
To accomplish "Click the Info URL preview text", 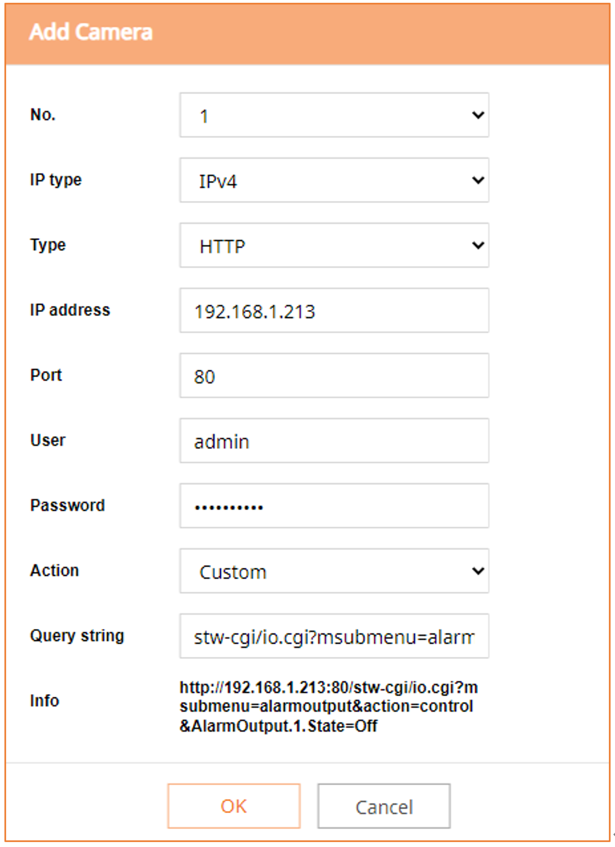I will click(328, 706).
